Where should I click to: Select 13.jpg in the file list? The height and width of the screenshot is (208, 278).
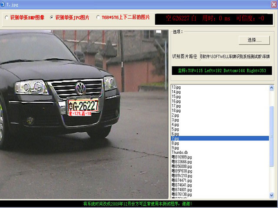tap(176, 88)
